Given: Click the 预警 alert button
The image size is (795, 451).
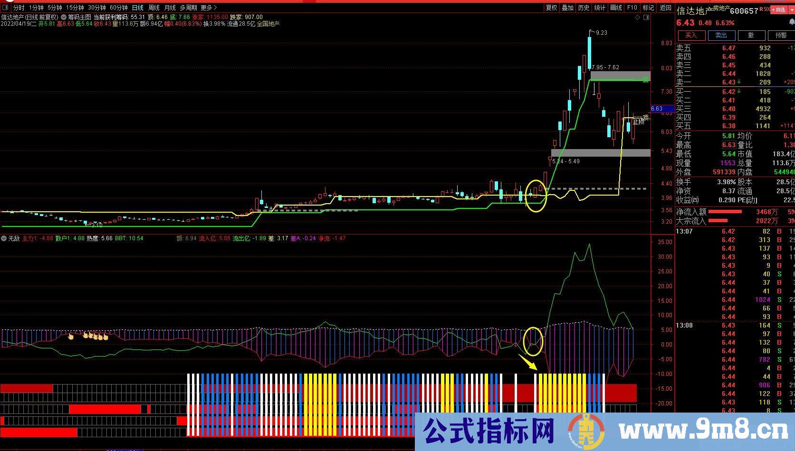Looking at the screenshot, I should coord(781,36).
